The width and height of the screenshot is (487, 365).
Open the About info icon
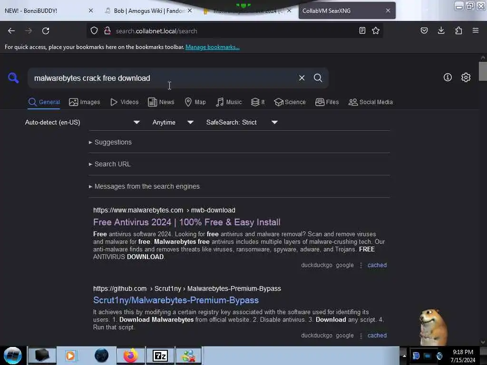(x=448, y=77)
